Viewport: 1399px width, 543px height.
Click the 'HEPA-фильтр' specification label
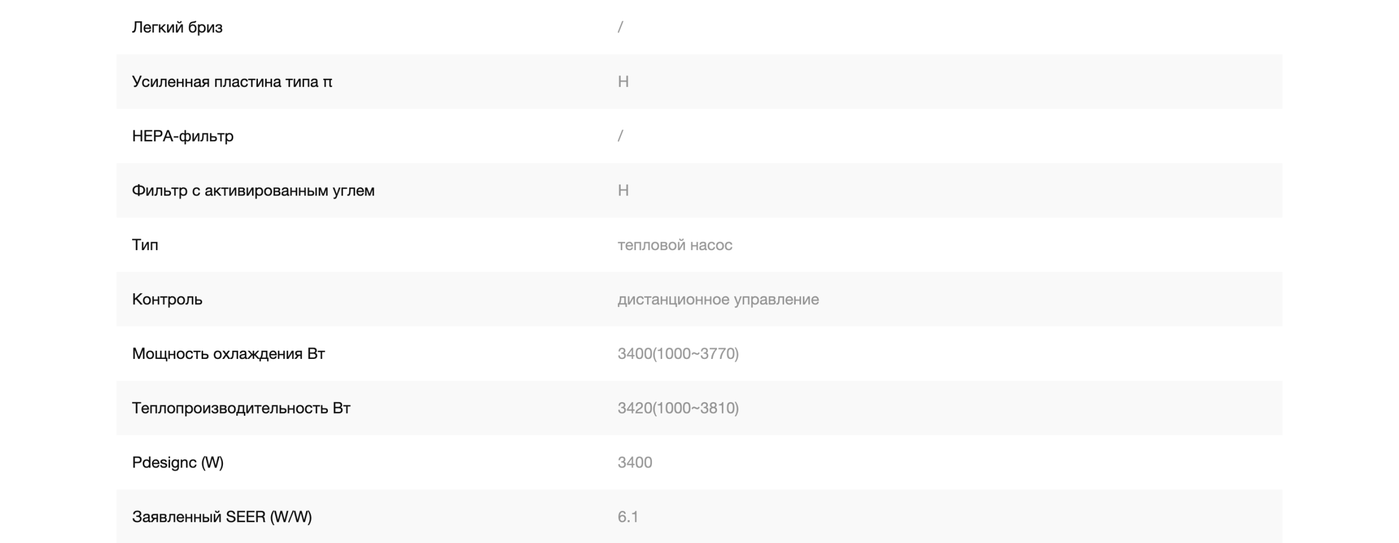[x=183, y=136]
